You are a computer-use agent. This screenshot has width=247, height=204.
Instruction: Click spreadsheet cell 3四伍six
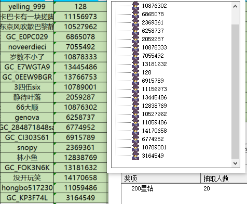27,87
